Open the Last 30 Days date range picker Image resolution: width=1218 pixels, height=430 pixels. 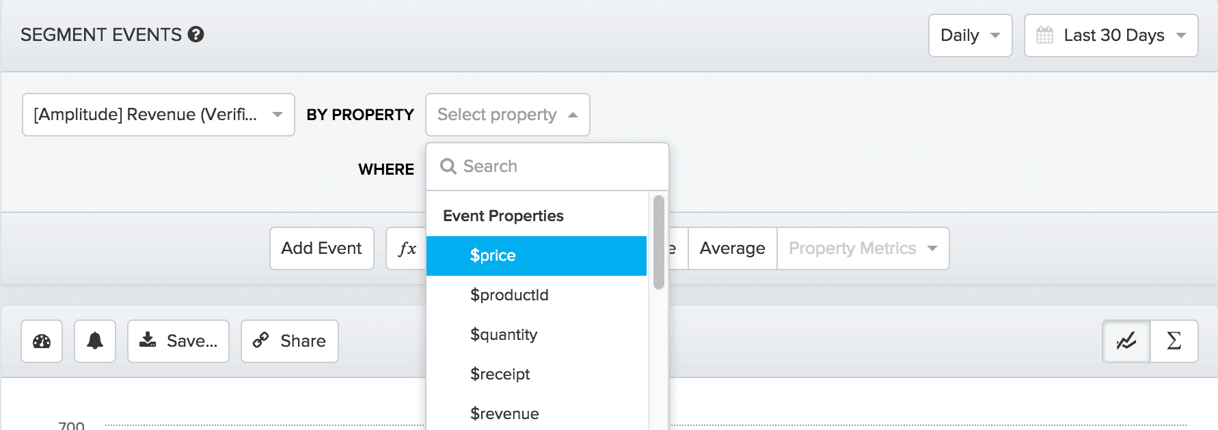point(1110,35)
